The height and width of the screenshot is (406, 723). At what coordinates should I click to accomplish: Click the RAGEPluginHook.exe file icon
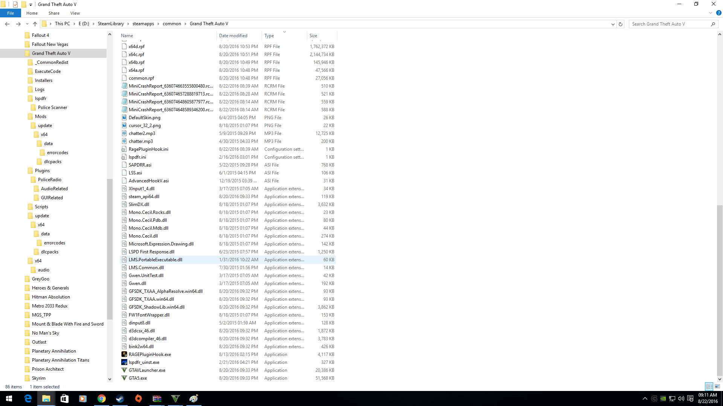[124, 354]
